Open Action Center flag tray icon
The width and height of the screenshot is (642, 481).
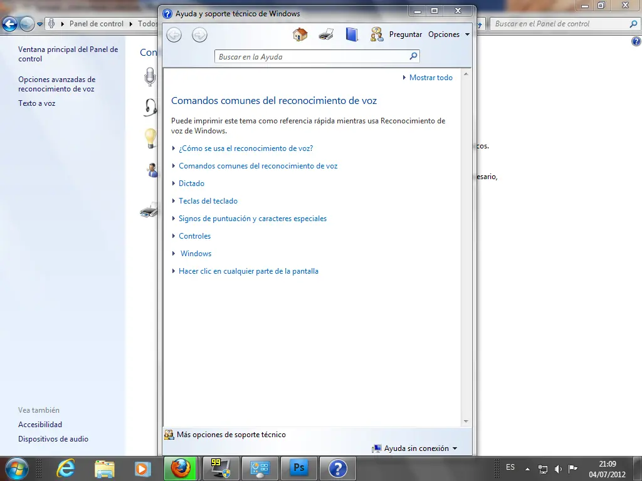(573, 468)
